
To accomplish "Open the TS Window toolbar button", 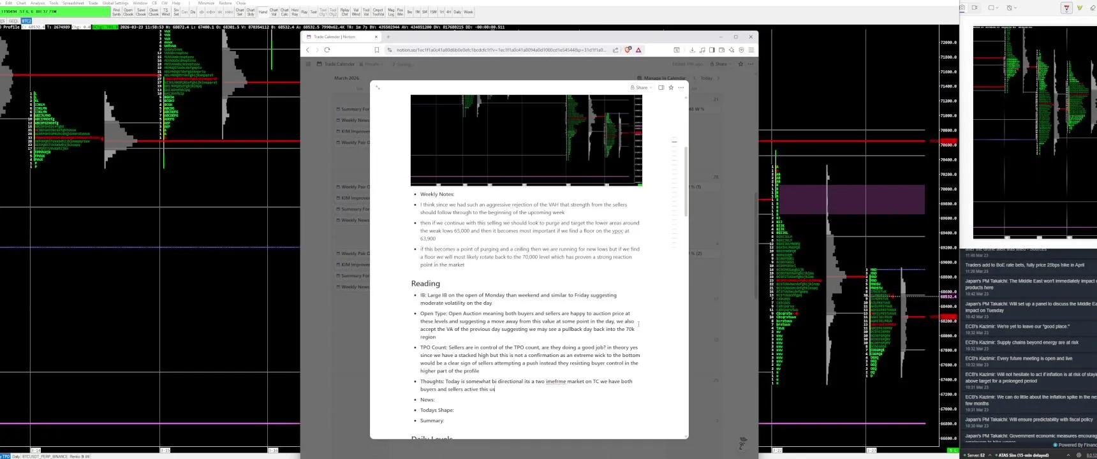I will [166, 11].
